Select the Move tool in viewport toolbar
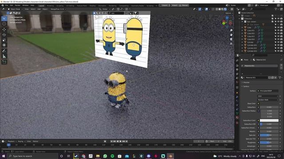Viewport: 284px width, 159px height. pyautogui.click(x=4, y=30)
